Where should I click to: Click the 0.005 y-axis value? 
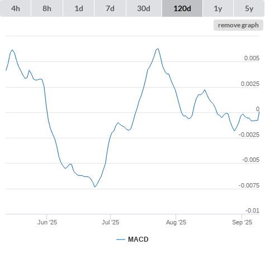click(252, 58)
